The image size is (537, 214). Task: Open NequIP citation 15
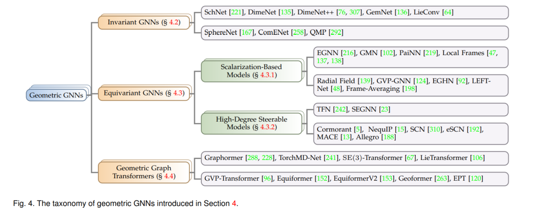pyautogui.click(x=400, y=130)
